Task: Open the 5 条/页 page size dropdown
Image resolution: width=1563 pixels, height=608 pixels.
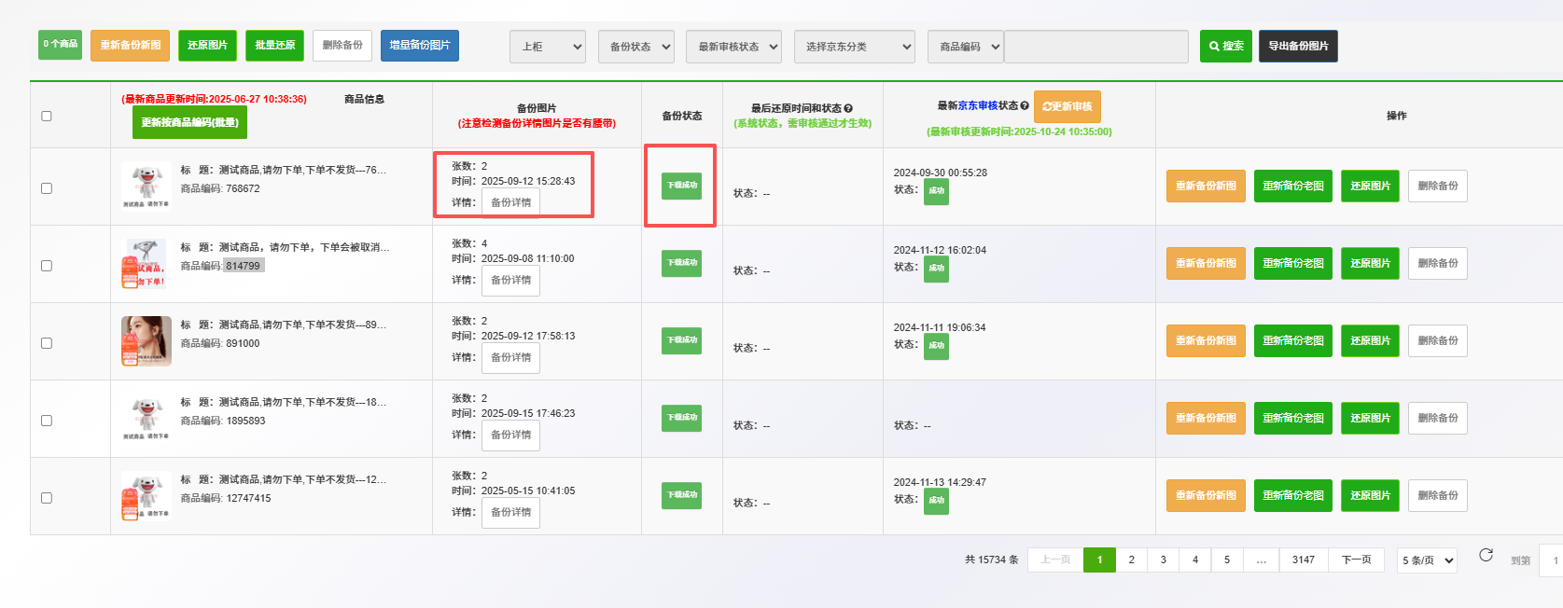Action: [1427, 560]
